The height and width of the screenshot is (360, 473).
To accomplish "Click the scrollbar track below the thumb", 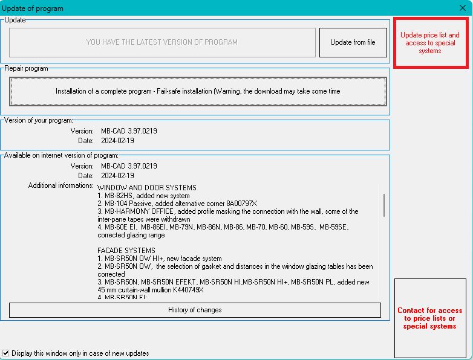I will click(384, 260).
